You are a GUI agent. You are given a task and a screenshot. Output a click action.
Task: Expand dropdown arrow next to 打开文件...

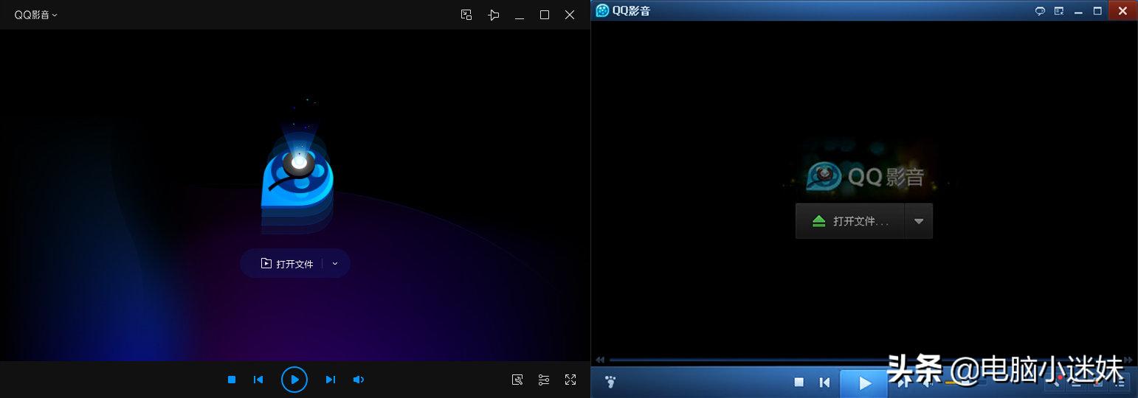(x=919, y=221)
